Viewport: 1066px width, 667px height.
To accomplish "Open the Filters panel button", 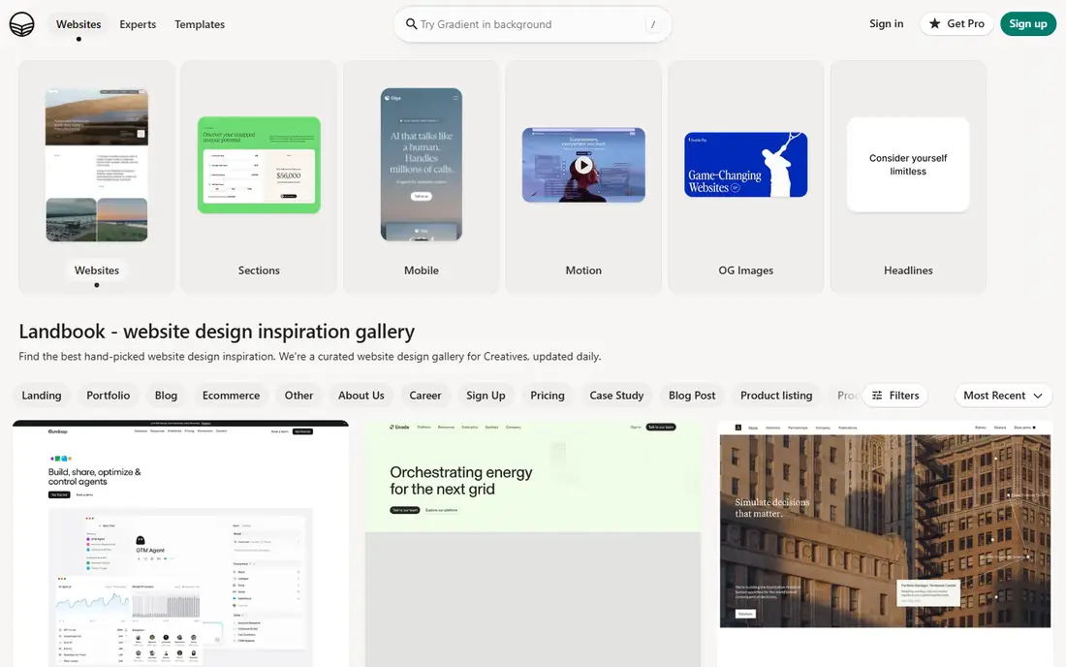I will click(x=895, y=395).
